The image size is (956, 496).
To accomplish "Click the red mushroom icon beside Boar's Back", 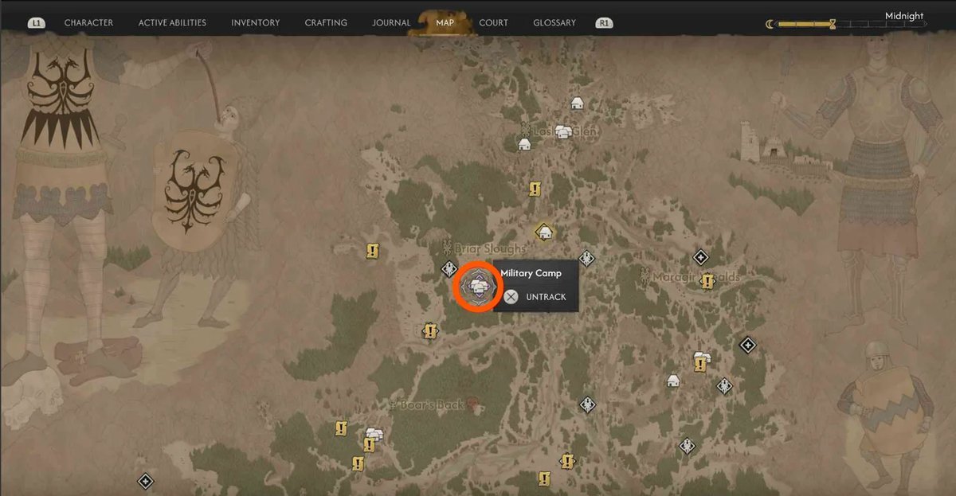I will (472, 404).
